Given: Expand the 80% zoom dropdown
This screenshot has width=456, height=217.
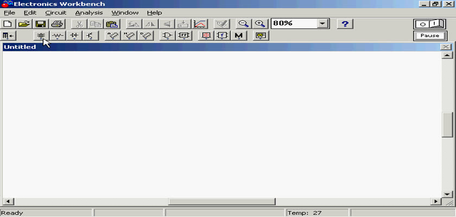Looking at the screenshot, I should pyautogui.click(x=323, y=24).
